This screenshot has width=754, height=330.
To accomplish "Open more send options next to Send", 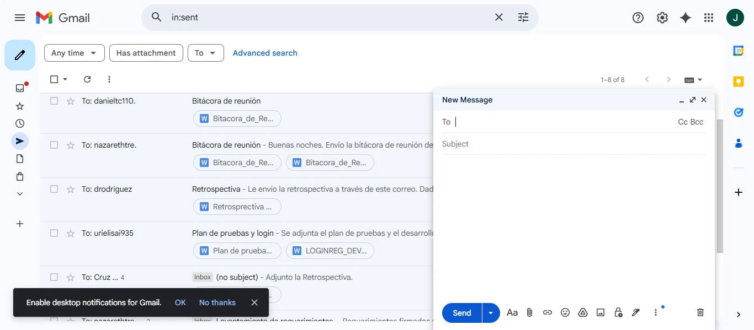I will tap(490, 312).
